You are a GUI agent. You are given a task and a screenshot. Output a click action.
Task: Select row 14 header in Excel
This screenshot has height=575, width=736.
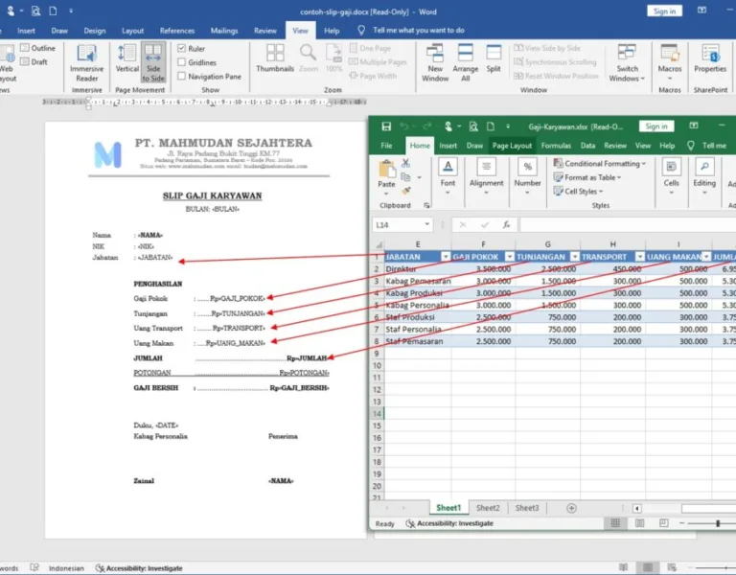coord(377,414)
